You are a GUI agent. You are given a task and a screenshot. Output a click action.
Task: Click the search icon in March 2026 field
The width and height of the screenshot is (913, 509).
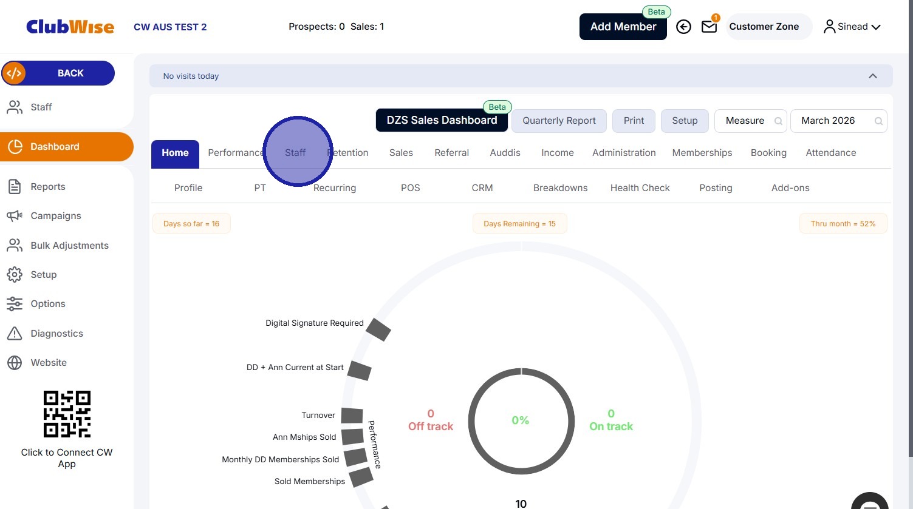pos(878,121)
